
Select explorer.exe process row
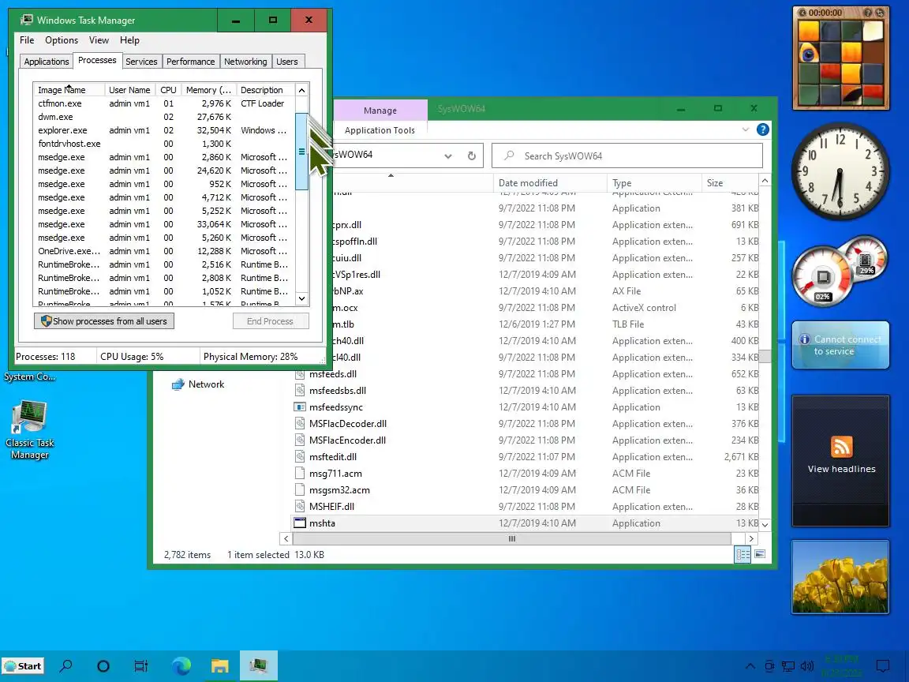click(x=163, y=130)
